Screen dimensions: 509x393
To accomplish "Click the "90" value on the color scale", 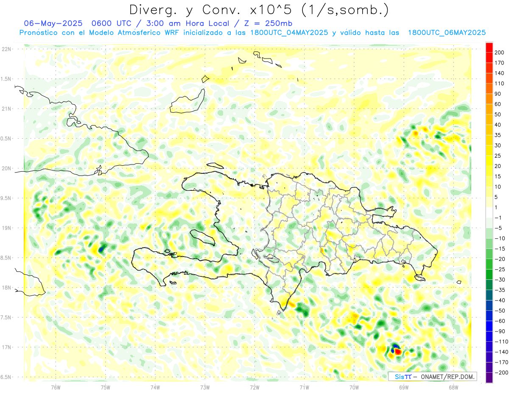I will [x=498, y=94].
